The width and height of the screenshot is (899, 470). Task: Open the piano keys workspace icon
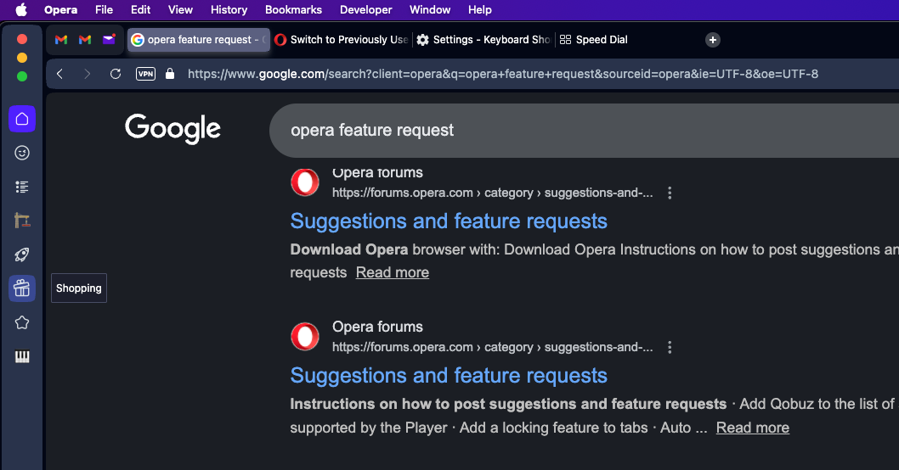(x=22, y=356)
